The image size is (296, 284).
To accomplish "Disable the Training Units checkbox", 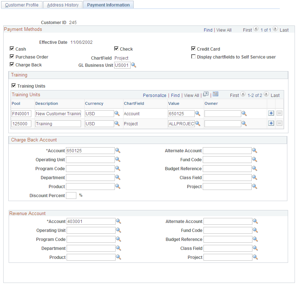I will pos(14,86).
